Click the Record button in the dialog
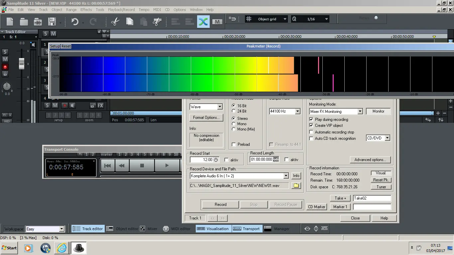454x255 pixels. (220, 205)
